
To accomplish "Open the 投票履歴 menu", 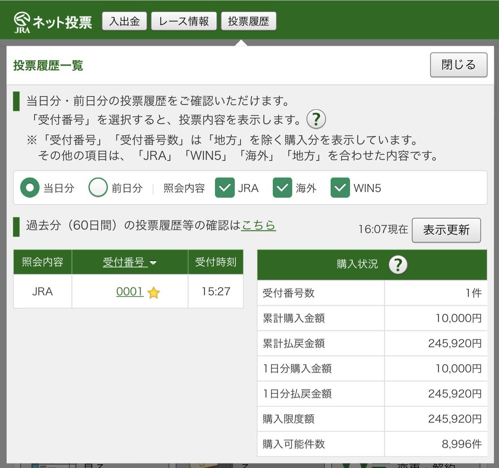I will click(x=249, y=21).
